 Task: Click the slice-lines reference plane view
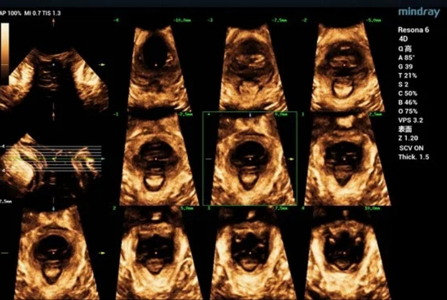54,159
